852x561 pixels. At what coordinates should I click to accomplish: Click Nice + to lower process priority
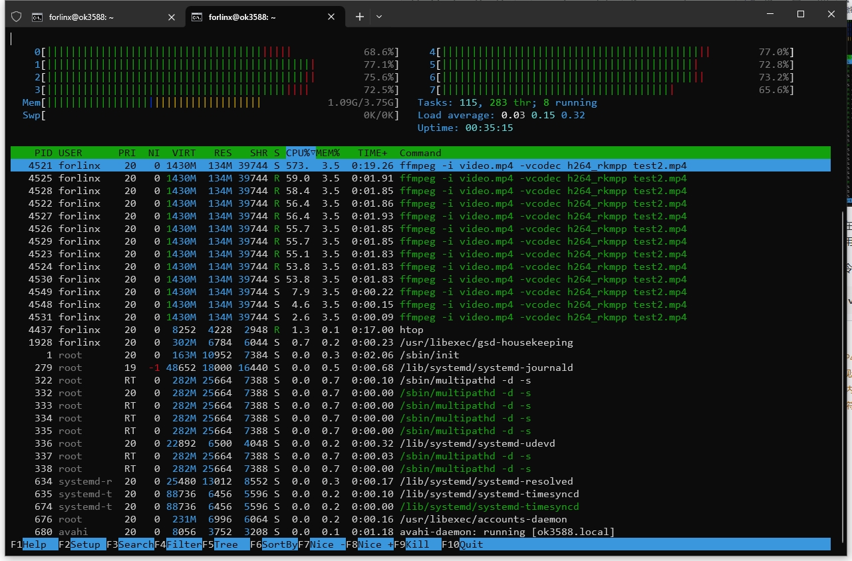376,544
